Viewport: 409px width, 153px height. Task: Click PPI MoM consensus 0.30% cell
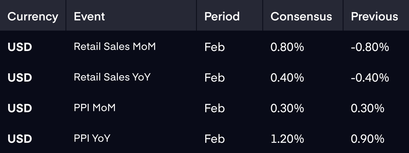(x=287, y=108)
